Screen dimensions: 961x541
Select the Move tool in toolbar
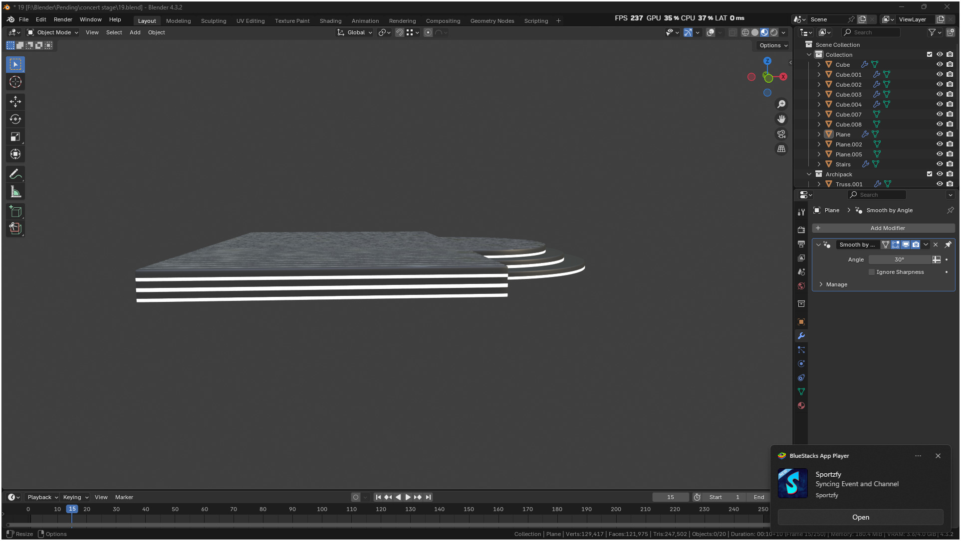(15, 102)
